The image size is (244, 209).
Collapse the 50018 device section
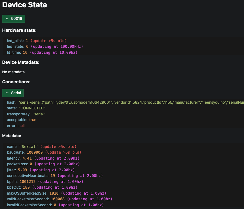click(14, 19)
